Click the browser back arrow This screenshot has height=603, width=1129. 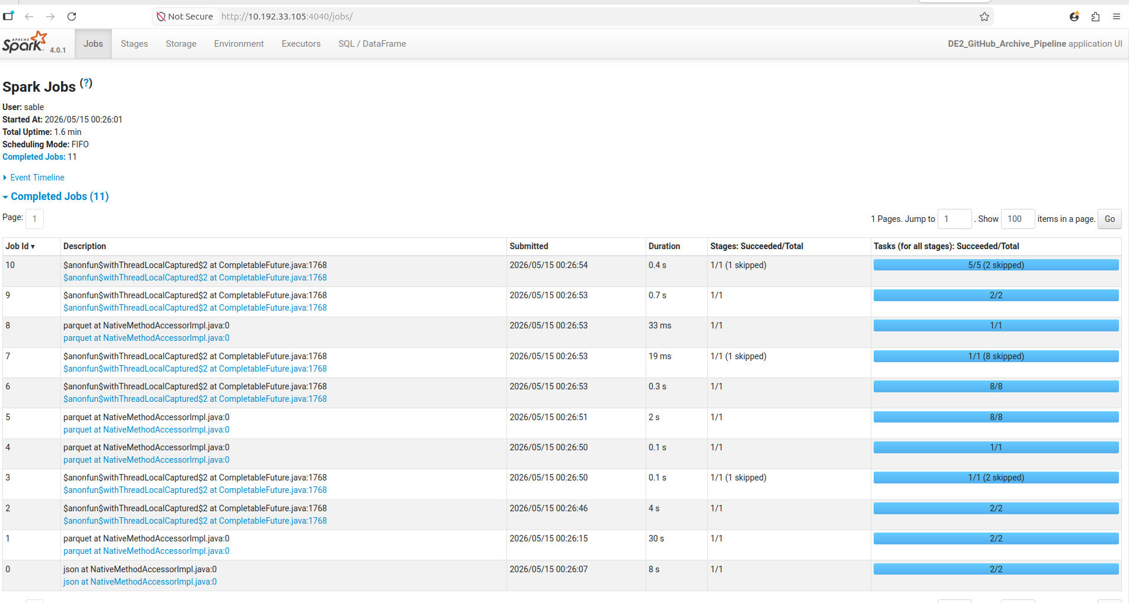coord(29,17)
